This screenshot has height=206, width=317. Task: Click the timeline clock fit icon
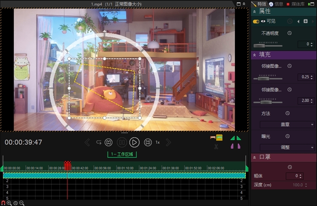tap(15, 203)
